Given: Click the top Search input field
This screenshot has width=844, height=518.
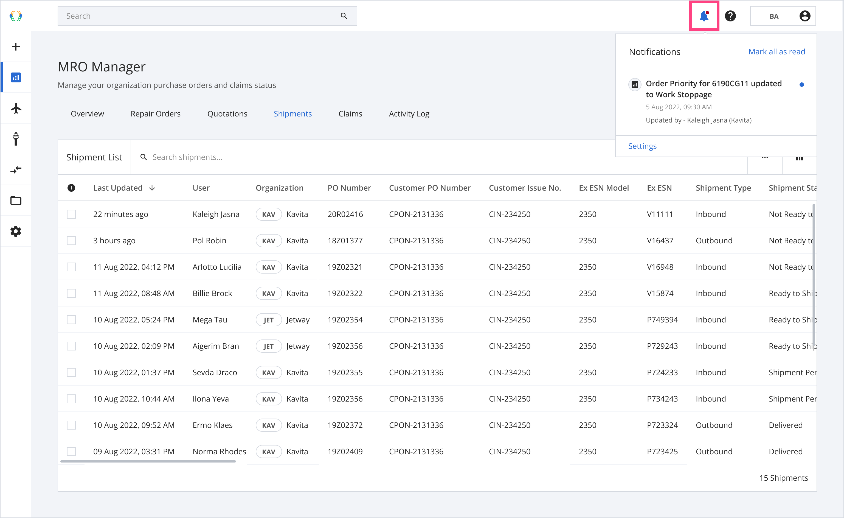Looking at the screenshot, I should (207, 16).
